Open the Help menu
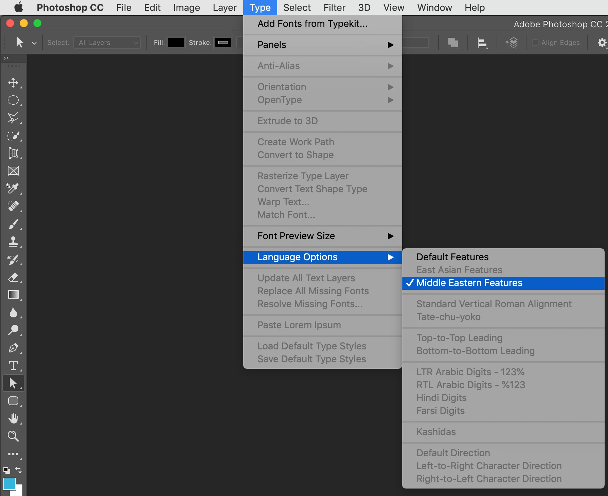Screen dimensions: 608x496 pyautogui.click(x=475, y=7)
